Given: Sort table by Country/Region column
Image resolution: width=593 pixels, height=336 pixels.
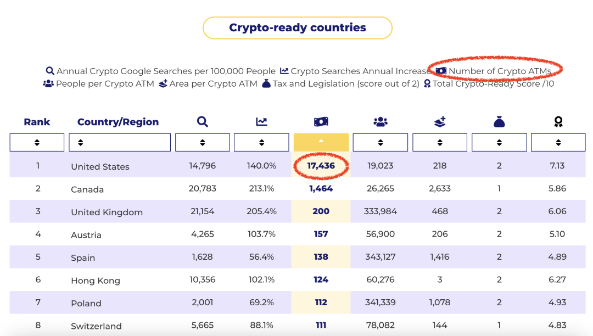Looking at the screenshot, I should point(120,143).
